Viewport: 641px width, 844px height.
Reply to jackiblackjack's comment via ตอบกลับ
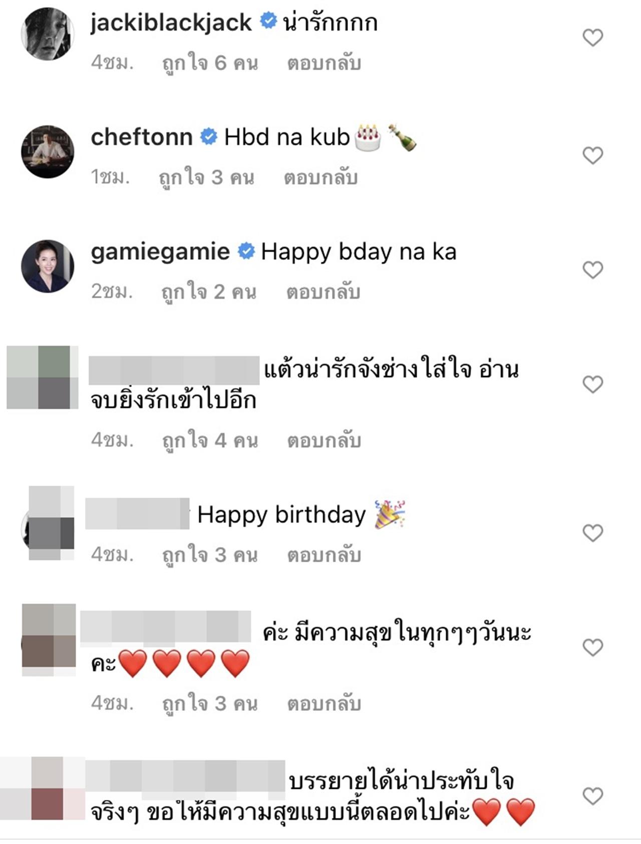(x=324, y=63)
